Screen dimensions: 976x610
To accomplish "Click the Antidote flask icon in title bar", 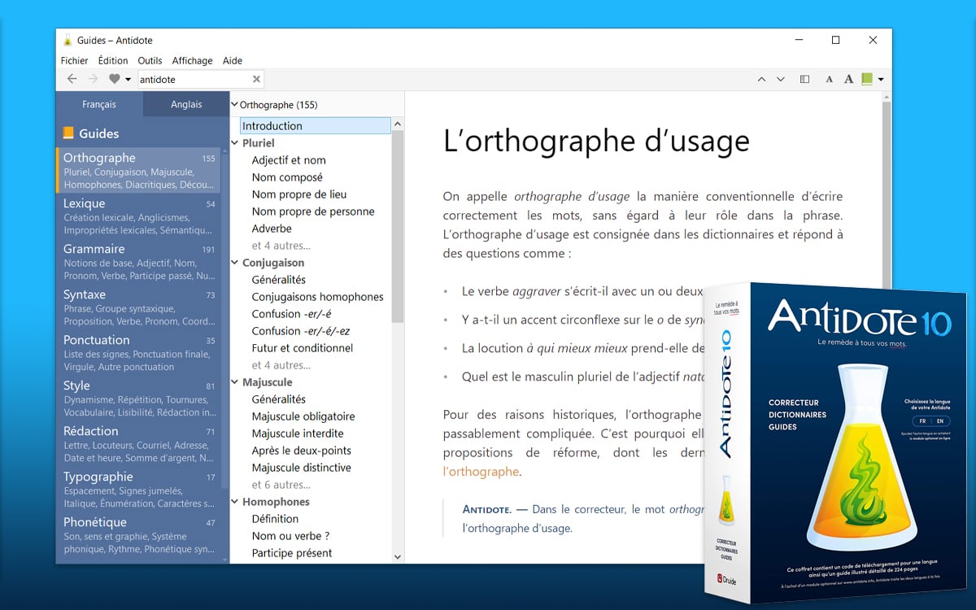I will coord(68,40).
